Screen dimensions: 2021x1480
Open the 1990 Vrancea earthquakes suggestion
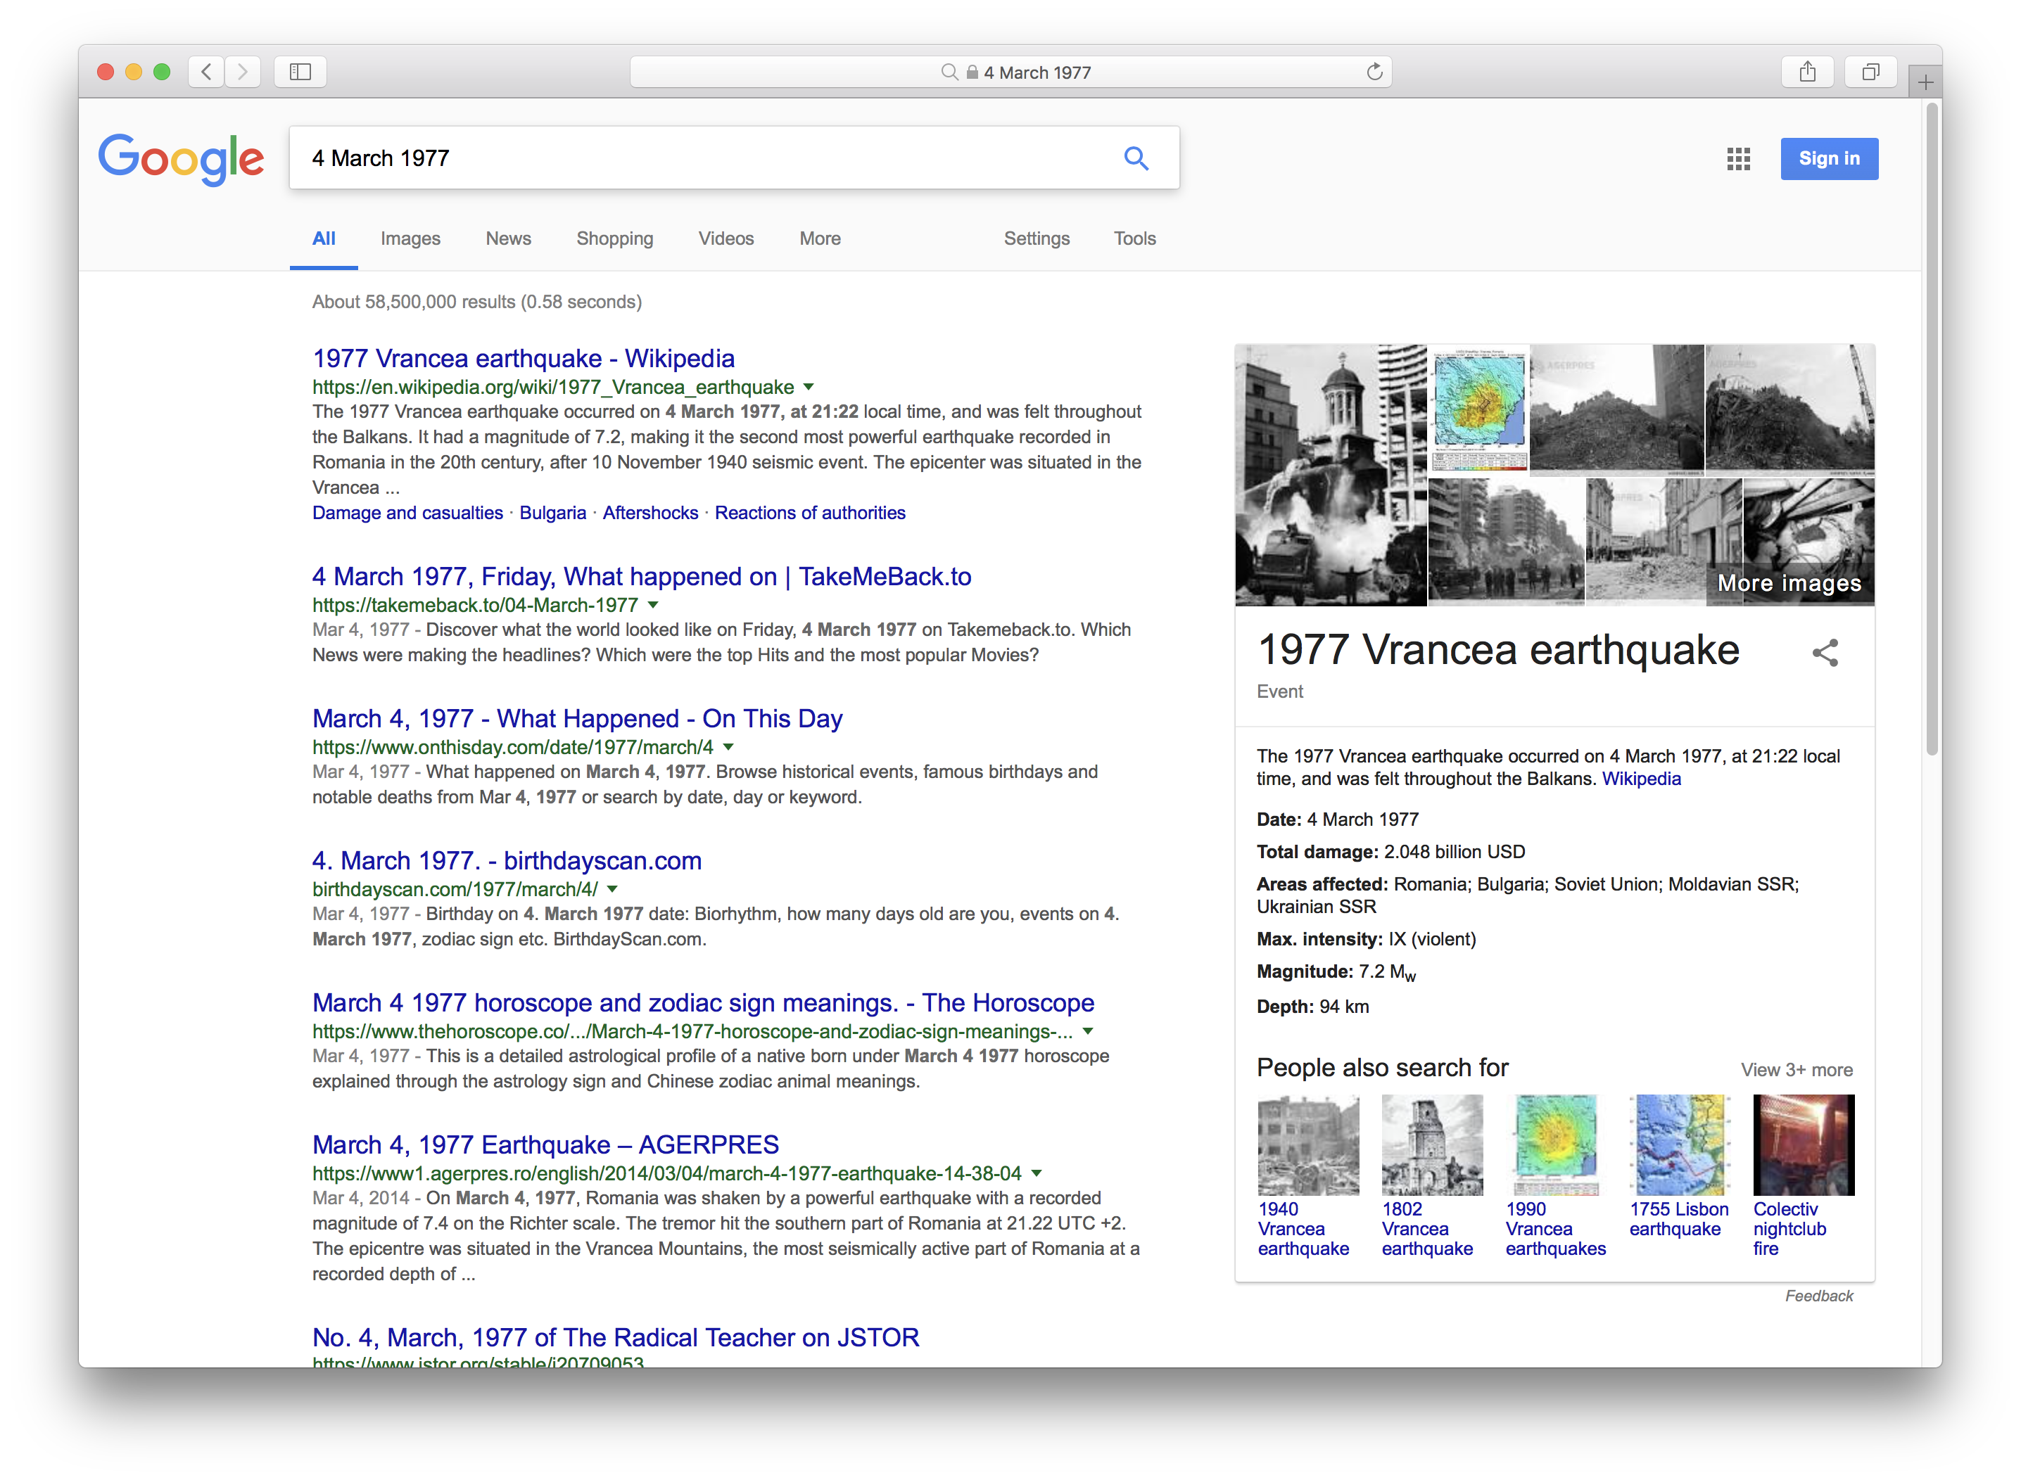1555,1175
